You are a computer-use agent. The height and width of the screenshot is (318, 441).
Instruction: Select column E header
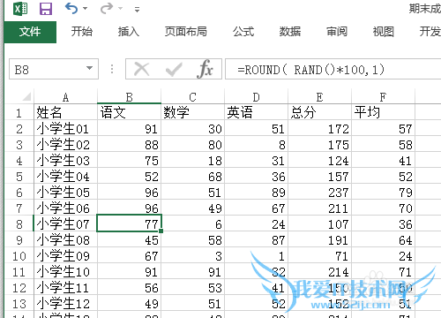pos(319,97)
